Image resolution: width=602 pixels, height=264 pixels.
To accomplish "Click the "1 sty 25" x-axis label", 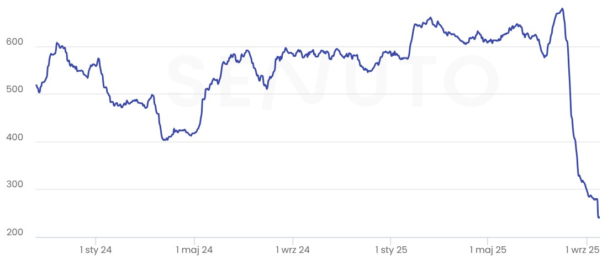I will tap(391, 250).
